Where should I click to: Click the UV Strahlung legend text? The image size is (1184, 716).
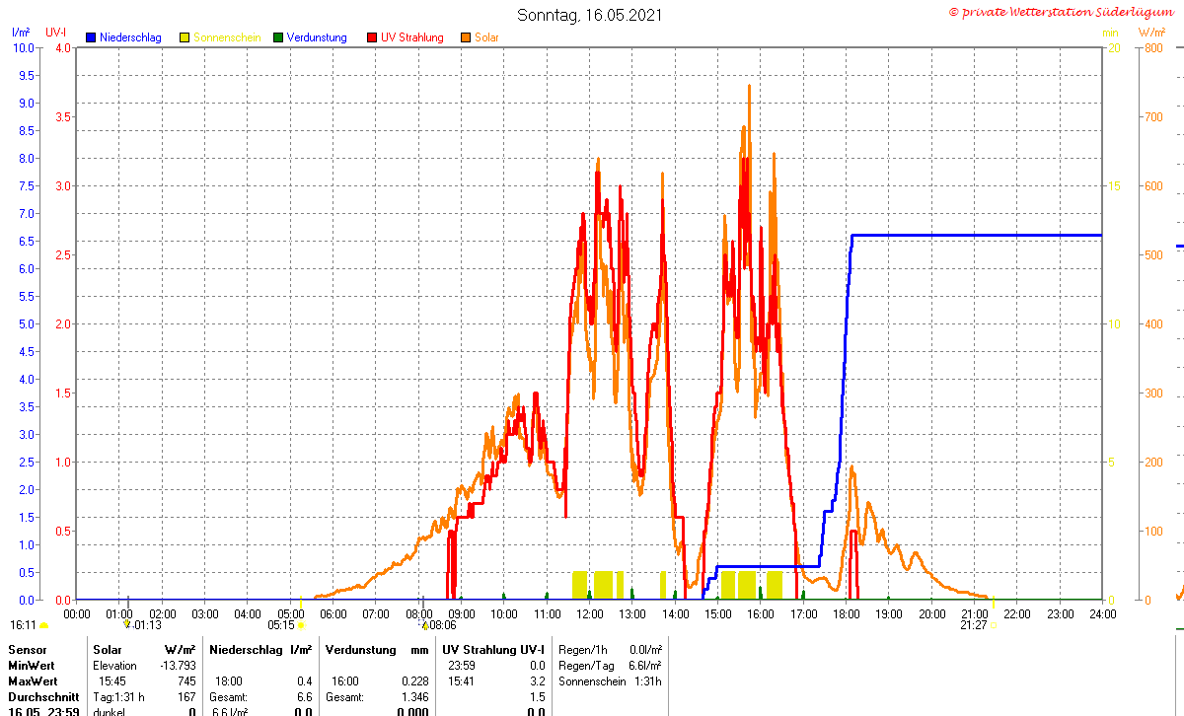pos(412,37)
